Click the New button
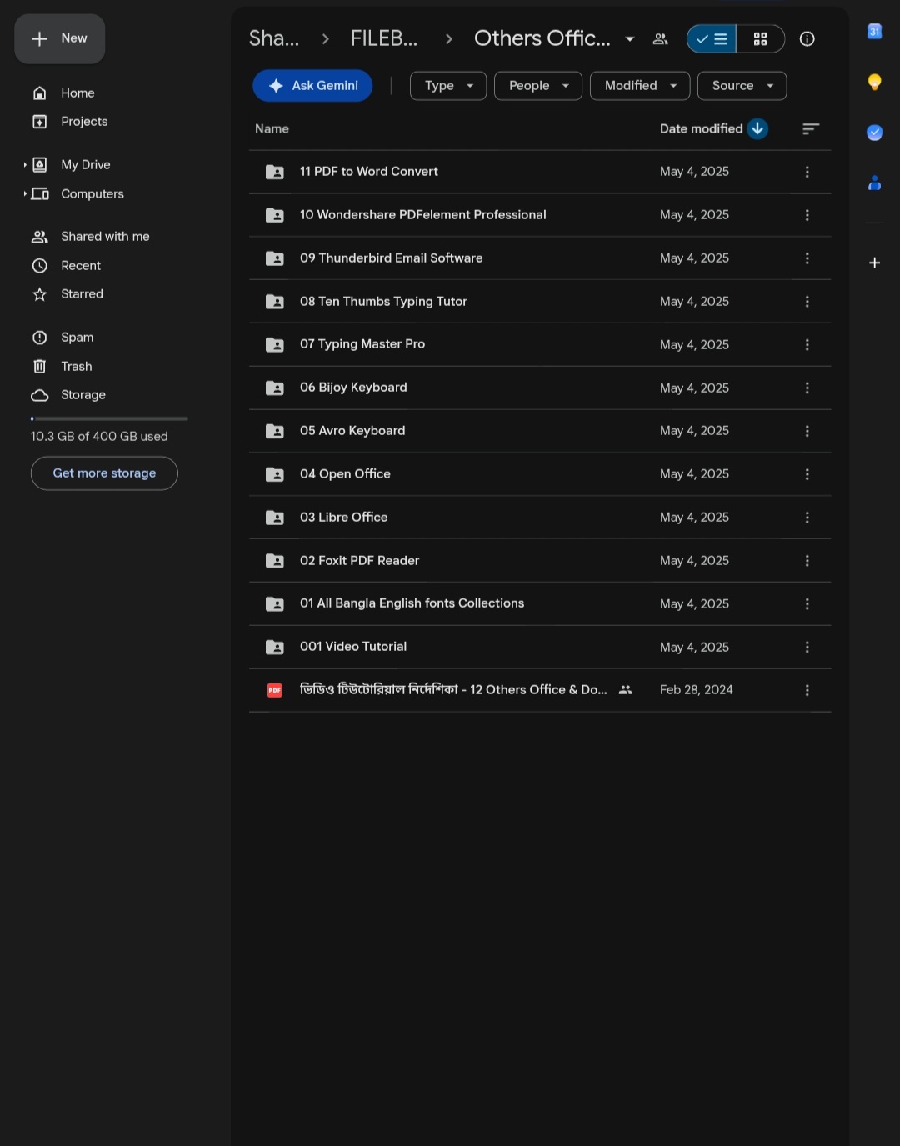This screenshot has width=900, height=1146. tap(60, 38)
